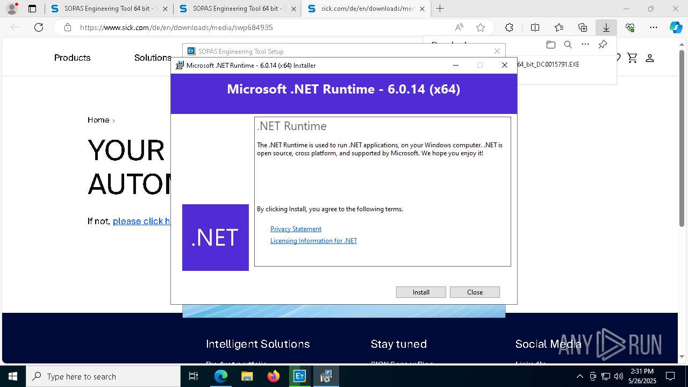Viewport: 688px width, 387px height.
Task: Pin the Downloads panel
Action: (x=603, y=45)
